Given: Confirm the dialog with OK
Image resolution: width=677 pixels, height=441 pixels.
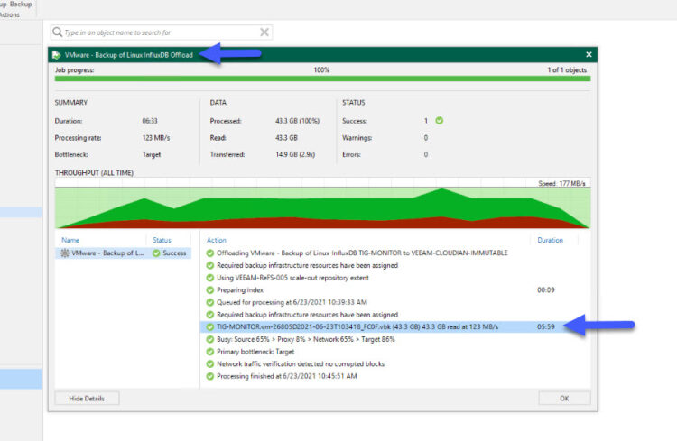Looking at the screenshot, I should point(564,398).
